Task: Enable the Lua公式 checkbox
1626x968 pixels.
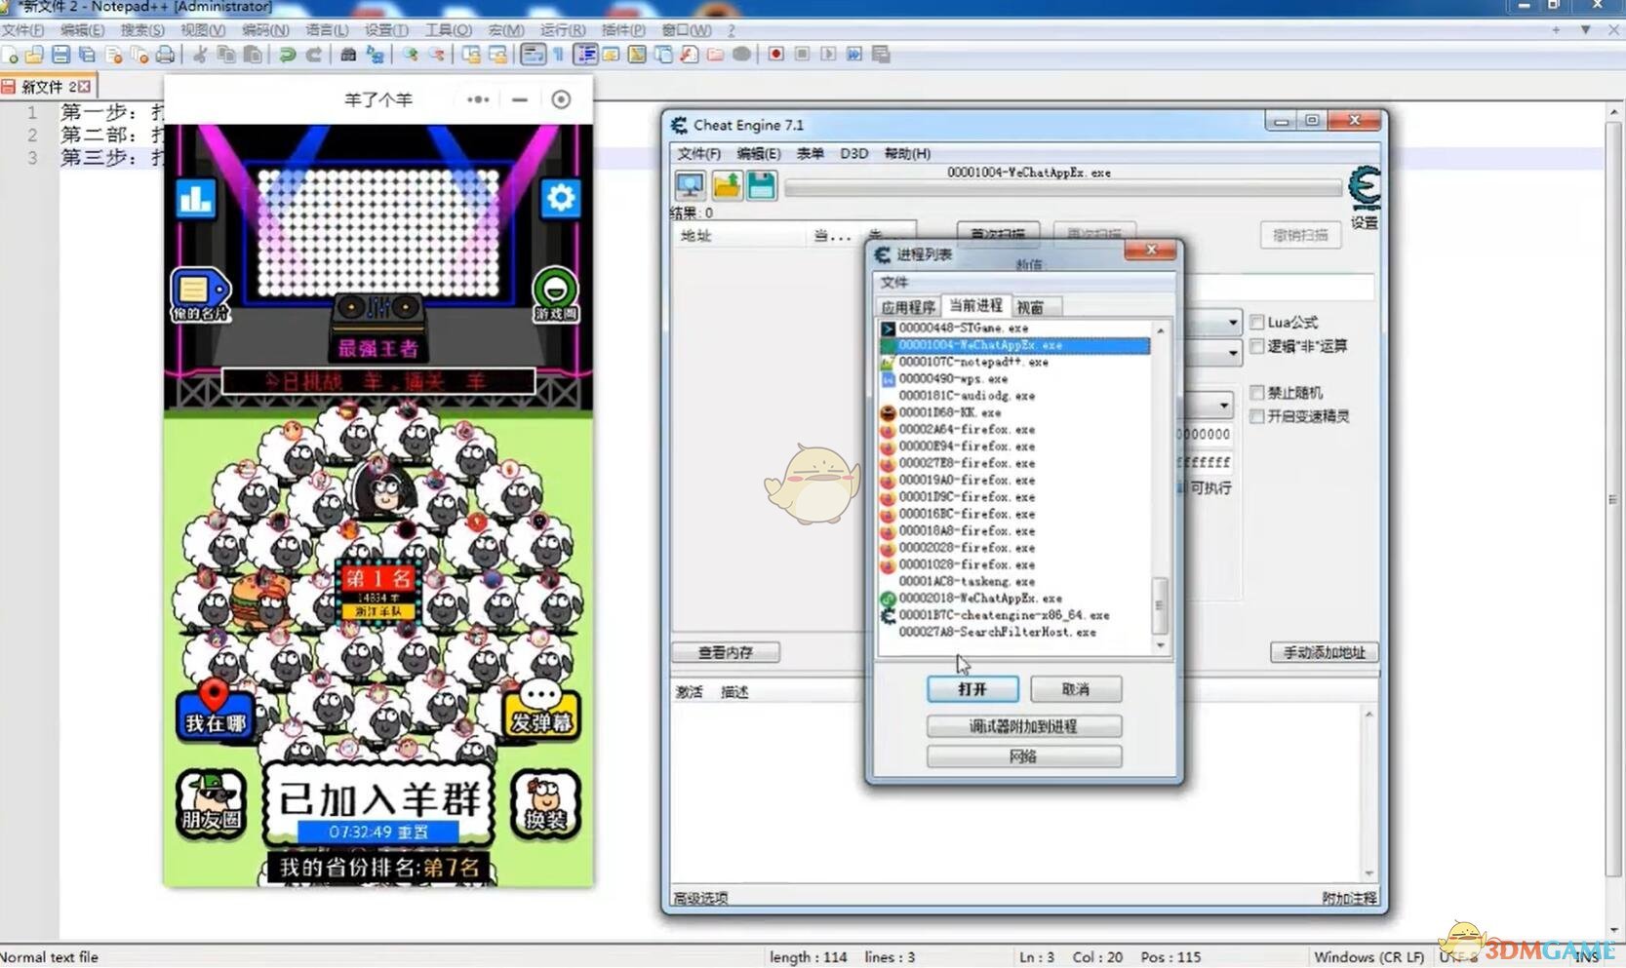Action: [x=1257, y=322]
